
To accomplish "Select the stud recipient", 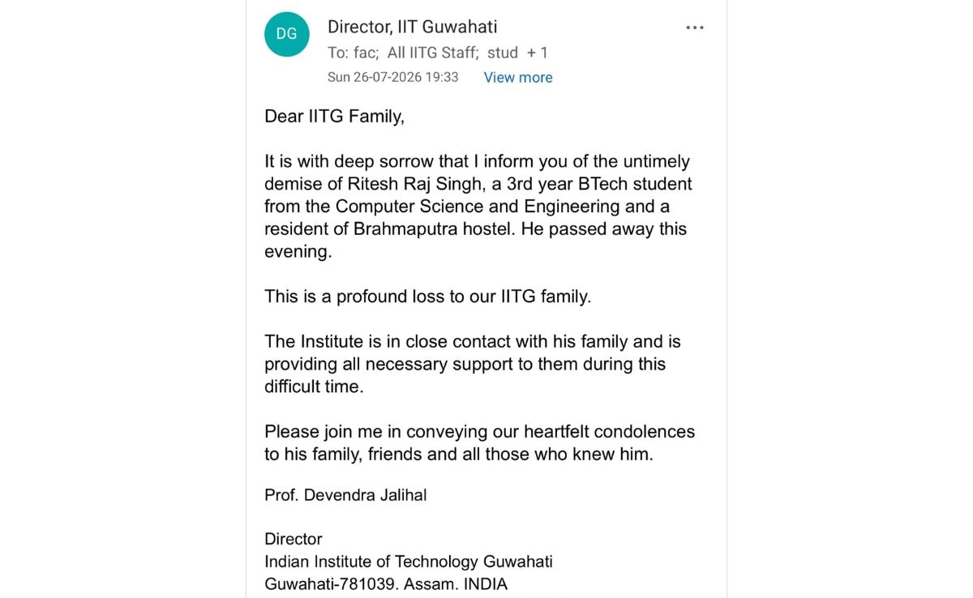I will 502,53.
